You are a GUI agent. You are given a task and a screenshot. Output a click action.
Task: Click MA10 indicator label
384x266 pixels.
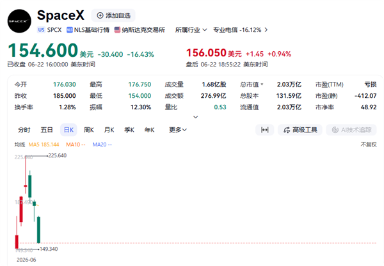click(76, 145)
